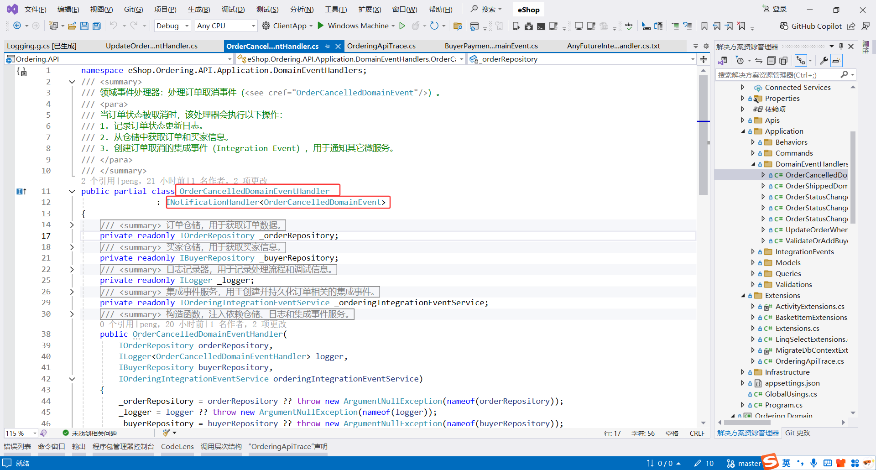Open the 扩展(X) menu

(370, 9)
